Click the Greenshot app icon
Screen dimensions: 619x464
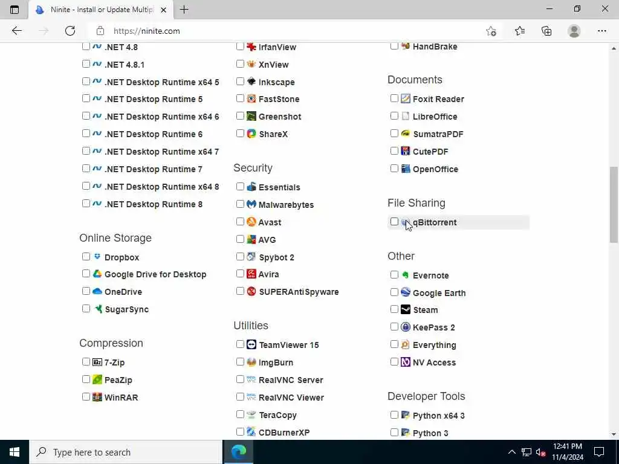click(x=251, y=116)
